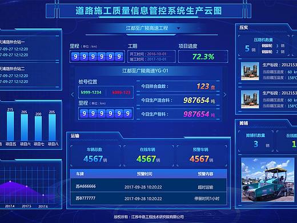297x223 pixels.
Task: Click the 项目七 bar labeled 200
Action: click(38, 129)
